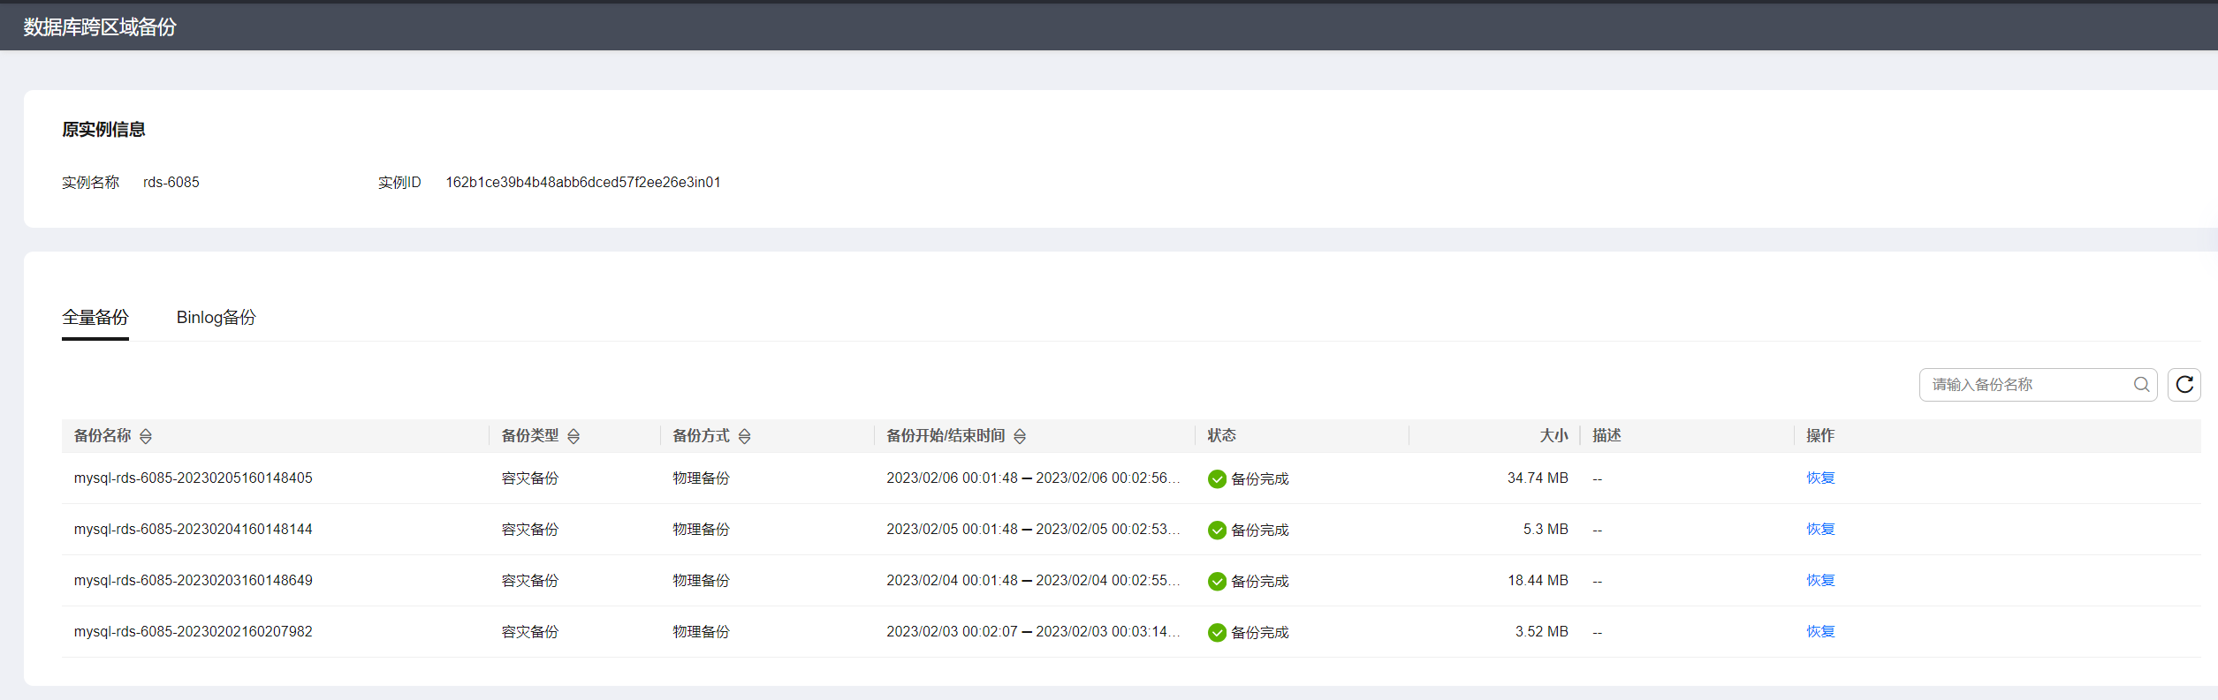
Task: Click the instance ID value text
Action: [x=582, y=183]
